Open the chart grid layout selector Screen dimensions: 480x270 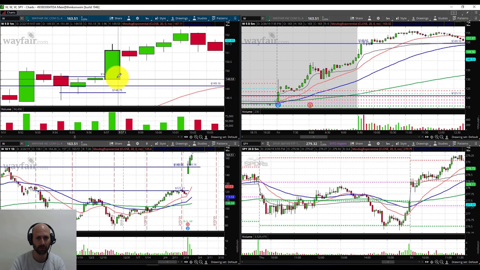pos(454,13)
